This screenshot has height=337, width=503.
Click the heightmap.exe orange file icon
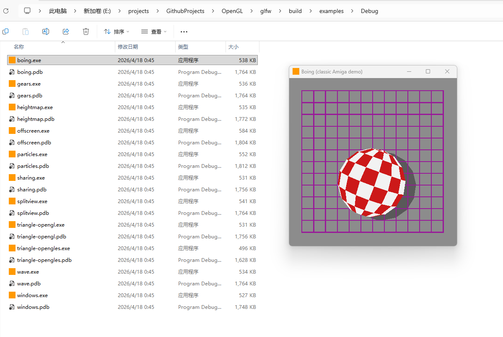coord(12,107)
